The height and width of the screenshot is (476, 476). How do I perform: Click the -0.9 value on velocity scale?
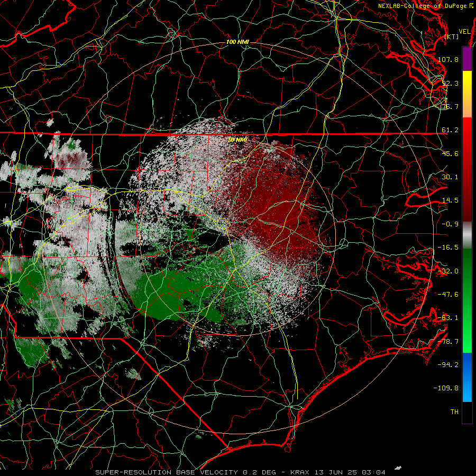450,224
